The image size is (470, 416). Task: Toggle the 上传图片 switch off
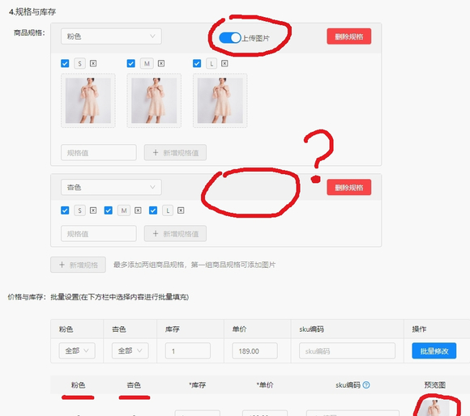tap(230, 38)
